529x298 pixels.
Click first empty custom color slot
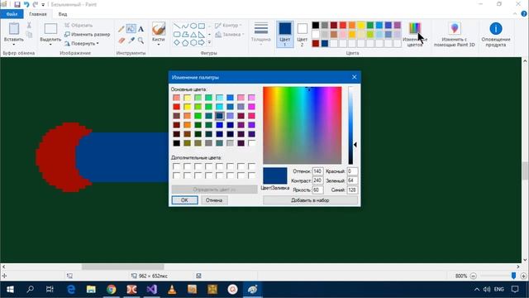pyautogui.click(x=176, y=166)
